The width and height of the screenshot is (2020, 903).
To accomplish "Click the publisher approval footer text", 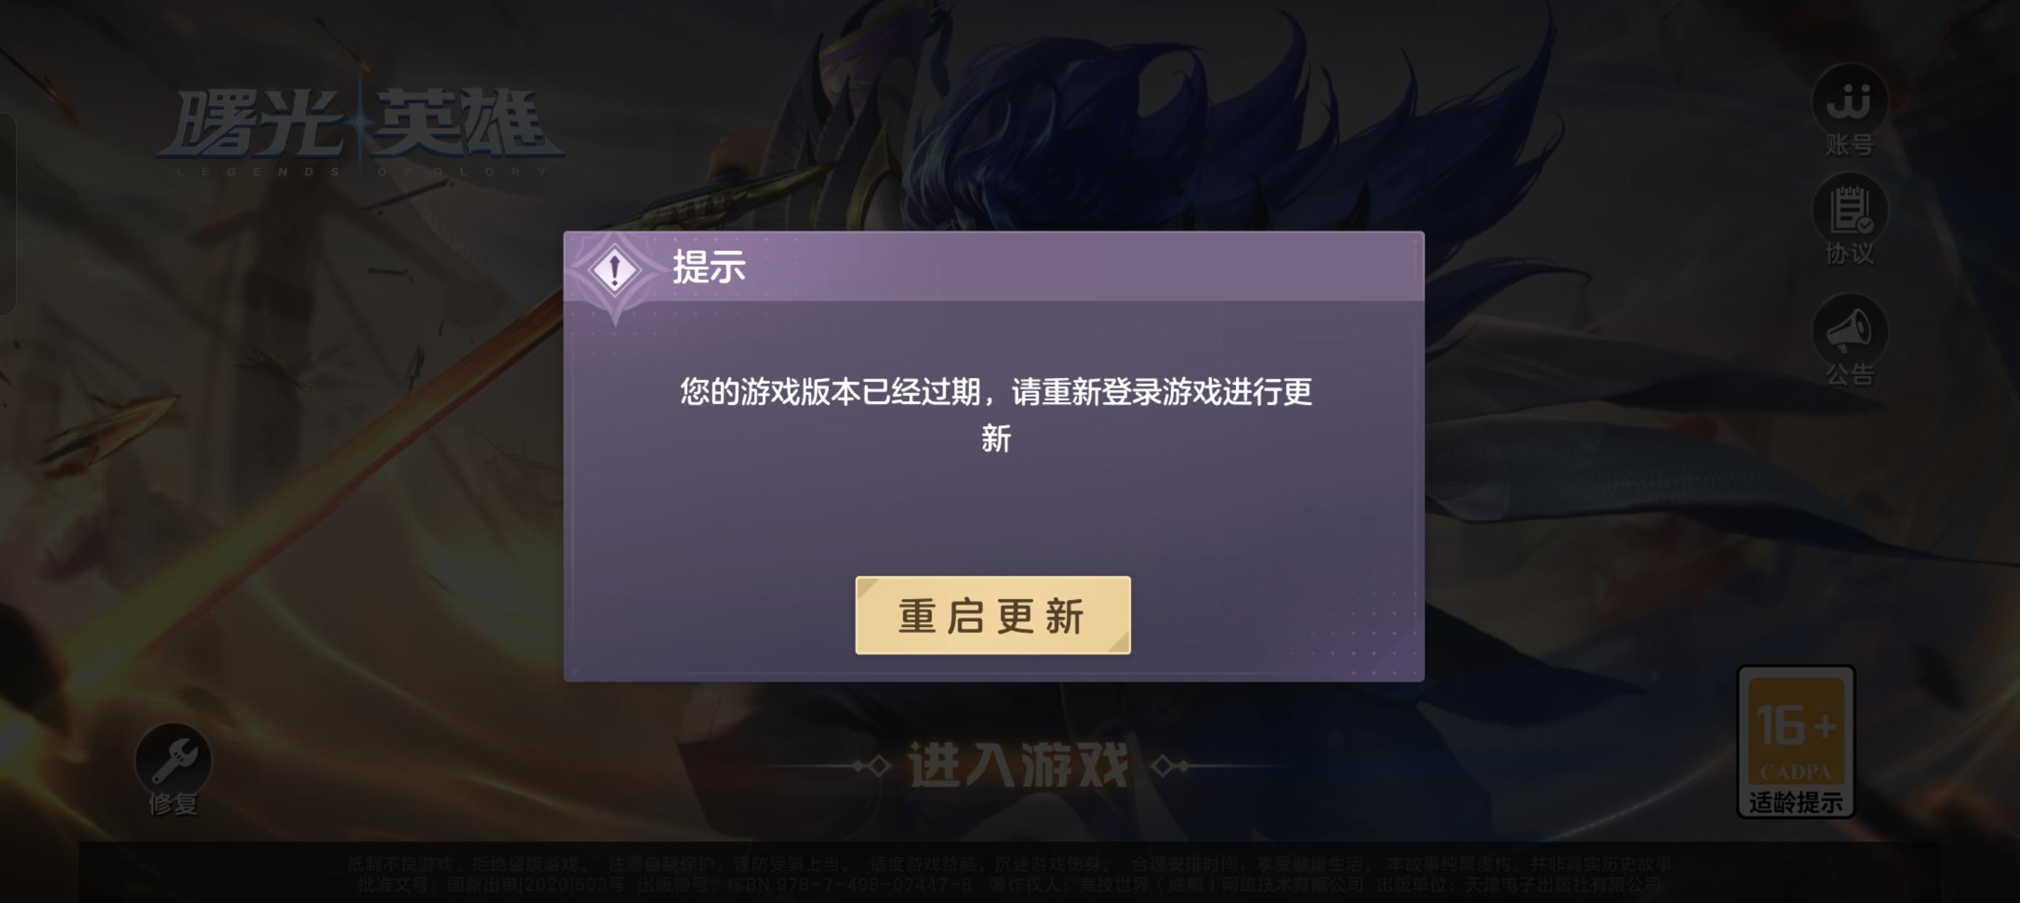I will pyautogui.click(x=1010, y=884).
